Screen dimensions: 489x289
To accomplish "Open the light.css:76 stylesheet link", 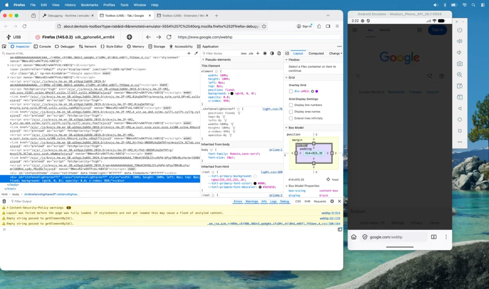I will [x=272, y=108].
